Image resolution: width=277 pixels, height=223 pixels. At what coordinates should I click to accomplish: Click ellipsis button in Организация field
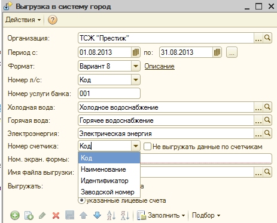(x=258, y=38)
